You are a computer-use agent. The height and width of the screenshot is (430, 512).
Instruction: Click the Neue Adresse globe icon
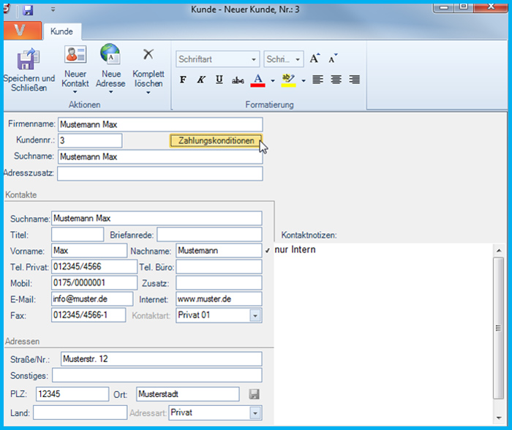coord(110,53)
